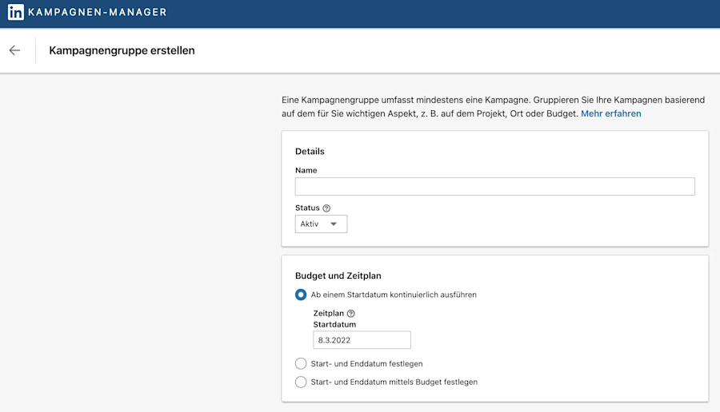Go back using the left arrow
This screenshot has width=720, height=412.
[14, 50]
